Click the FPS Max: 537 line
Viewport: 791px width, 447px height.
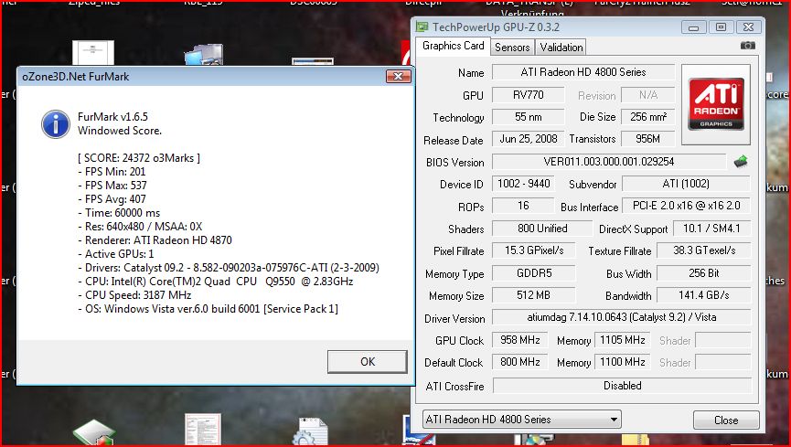112,186
